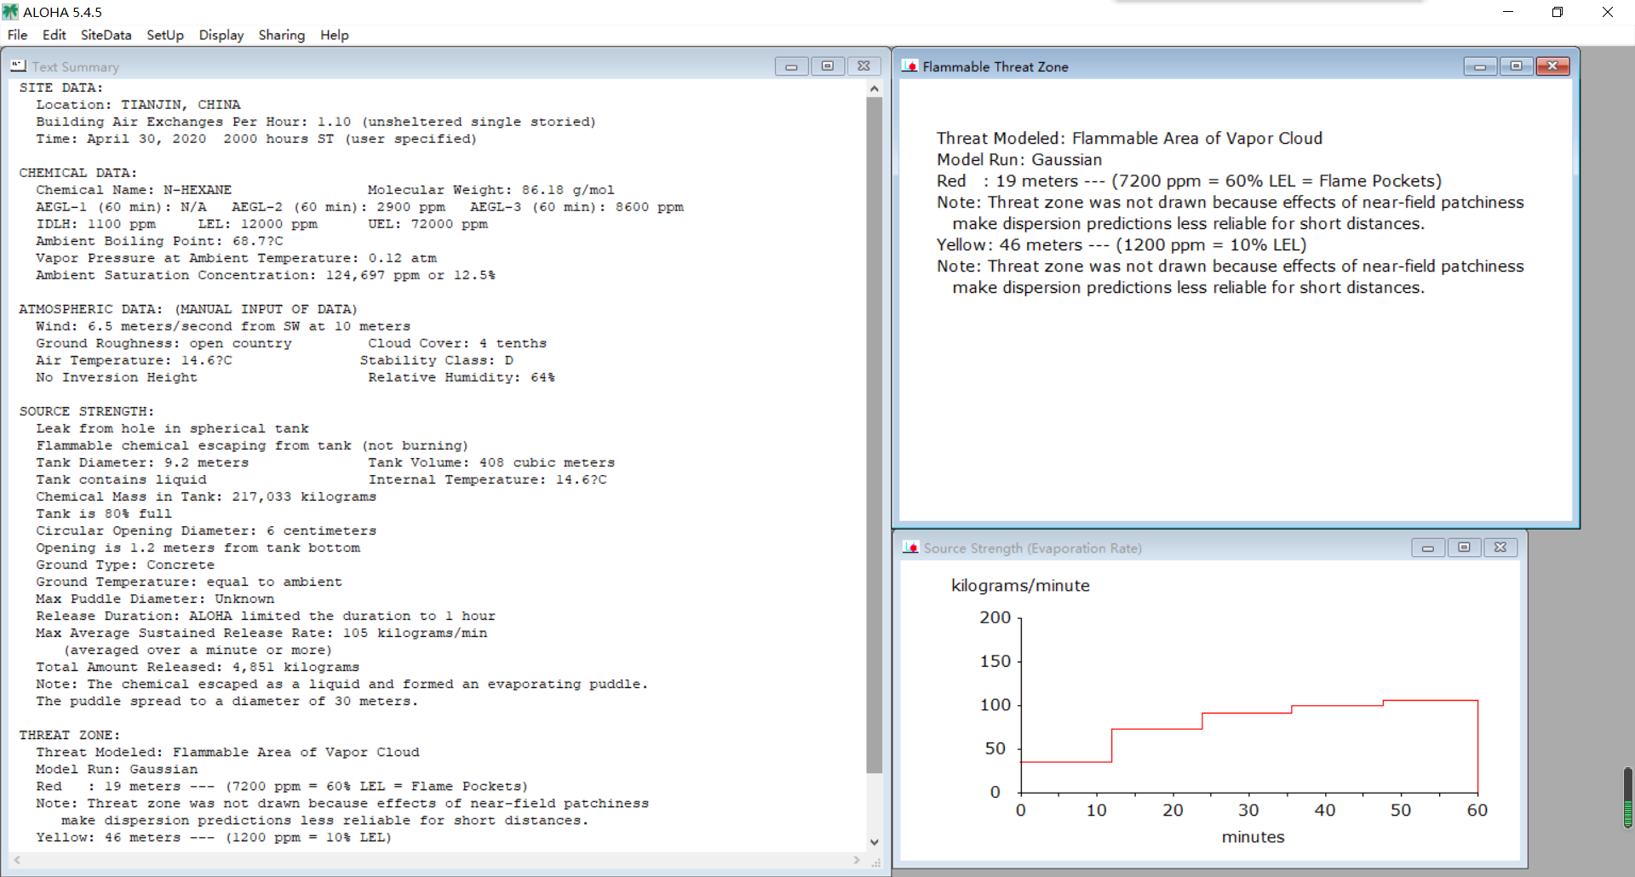
Task: Click the Flammable Threat Zone window icon
Action: click(909, 66)
